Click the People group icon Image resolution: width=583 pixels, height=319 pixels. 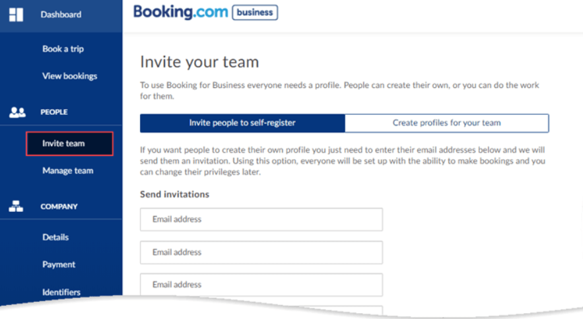17,112
